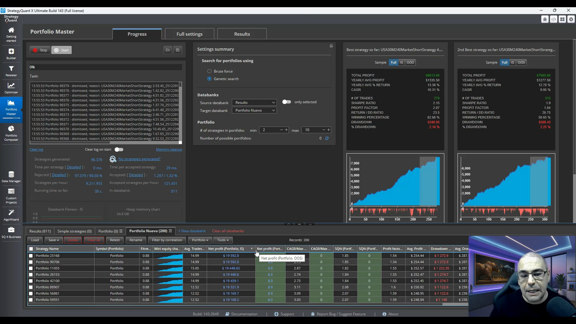
Task: Open the Source databank dropdown
Action: click(x=254, y=102)
